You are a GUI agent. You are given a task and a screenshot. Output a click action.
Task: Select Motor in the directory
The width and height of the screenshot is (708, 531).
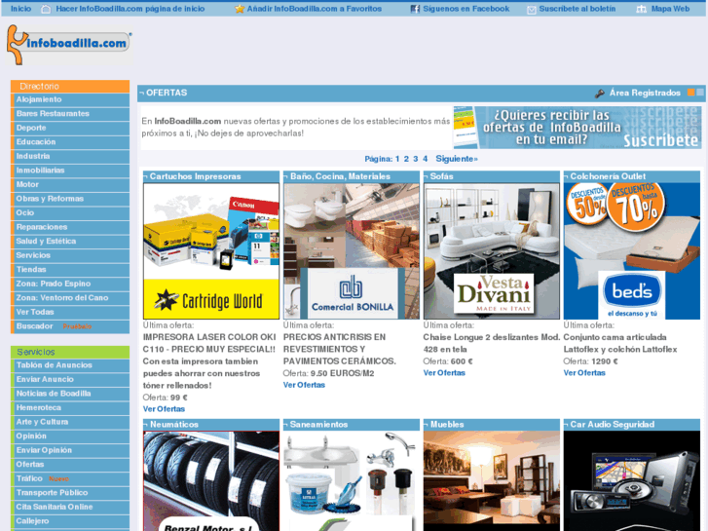coord(70,184)
